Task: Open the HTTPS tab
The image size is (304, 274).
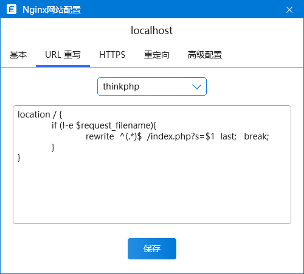Action: tap(112, 55)
